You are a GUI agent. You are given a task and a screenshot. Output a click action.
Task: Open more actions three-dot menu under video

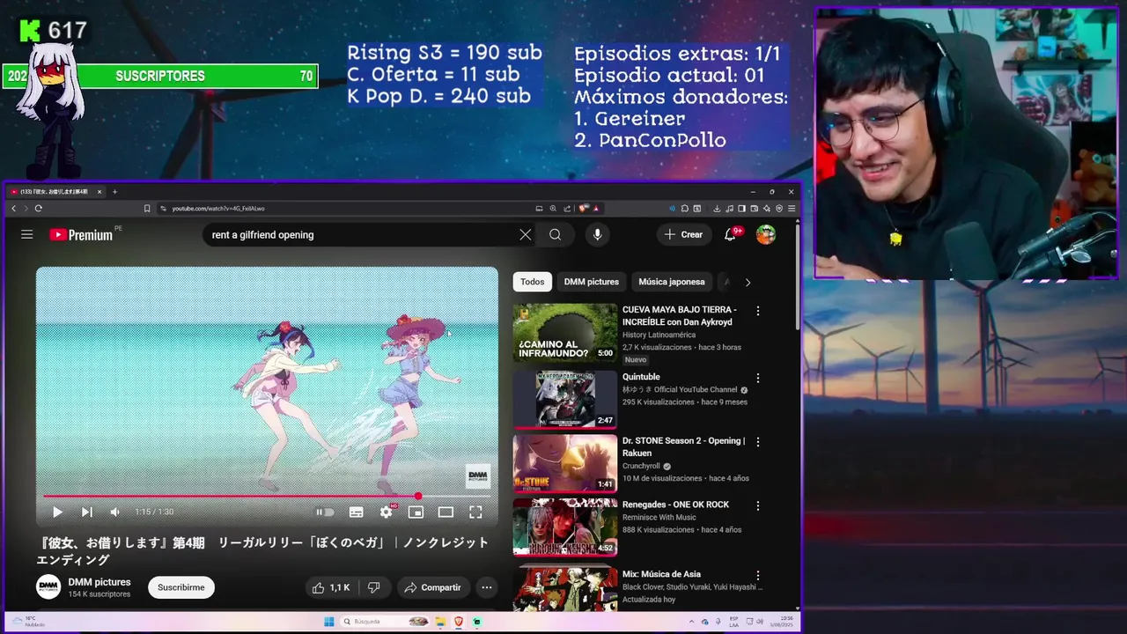[486, 587]
